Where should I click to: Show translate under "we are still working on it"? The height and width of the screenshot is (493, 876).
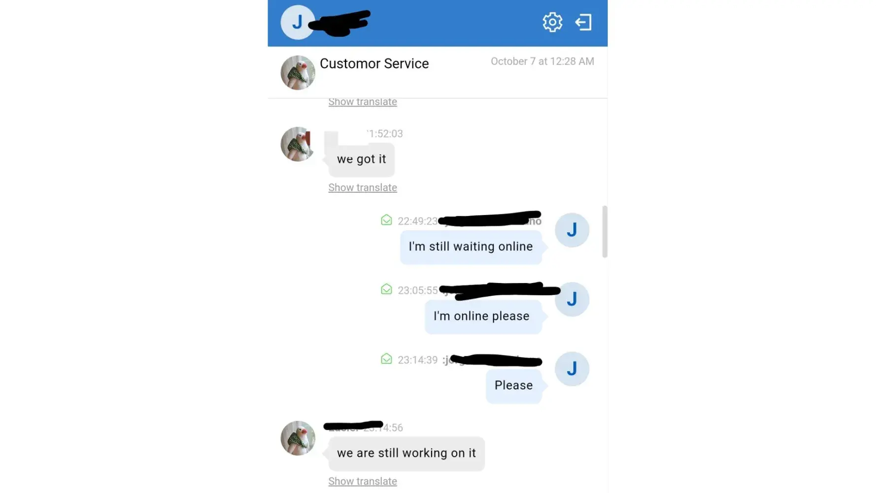[x=363, y=481]
